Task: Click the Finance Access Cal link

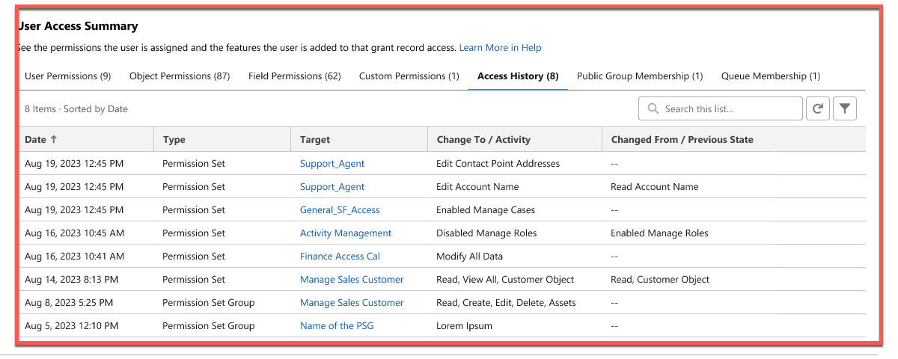Action: pos(340,257)
